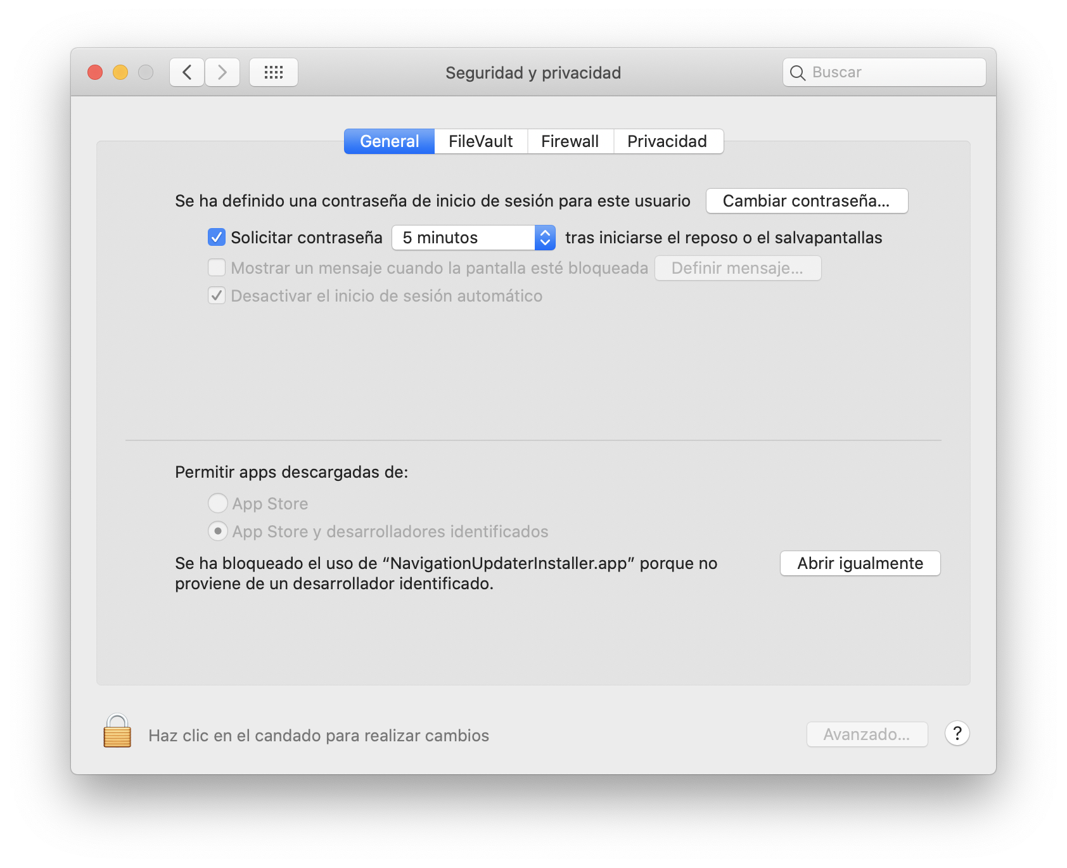Enable showing a message on locked screen
Screen dimensions: 1067x868
(x=217, y=268)
